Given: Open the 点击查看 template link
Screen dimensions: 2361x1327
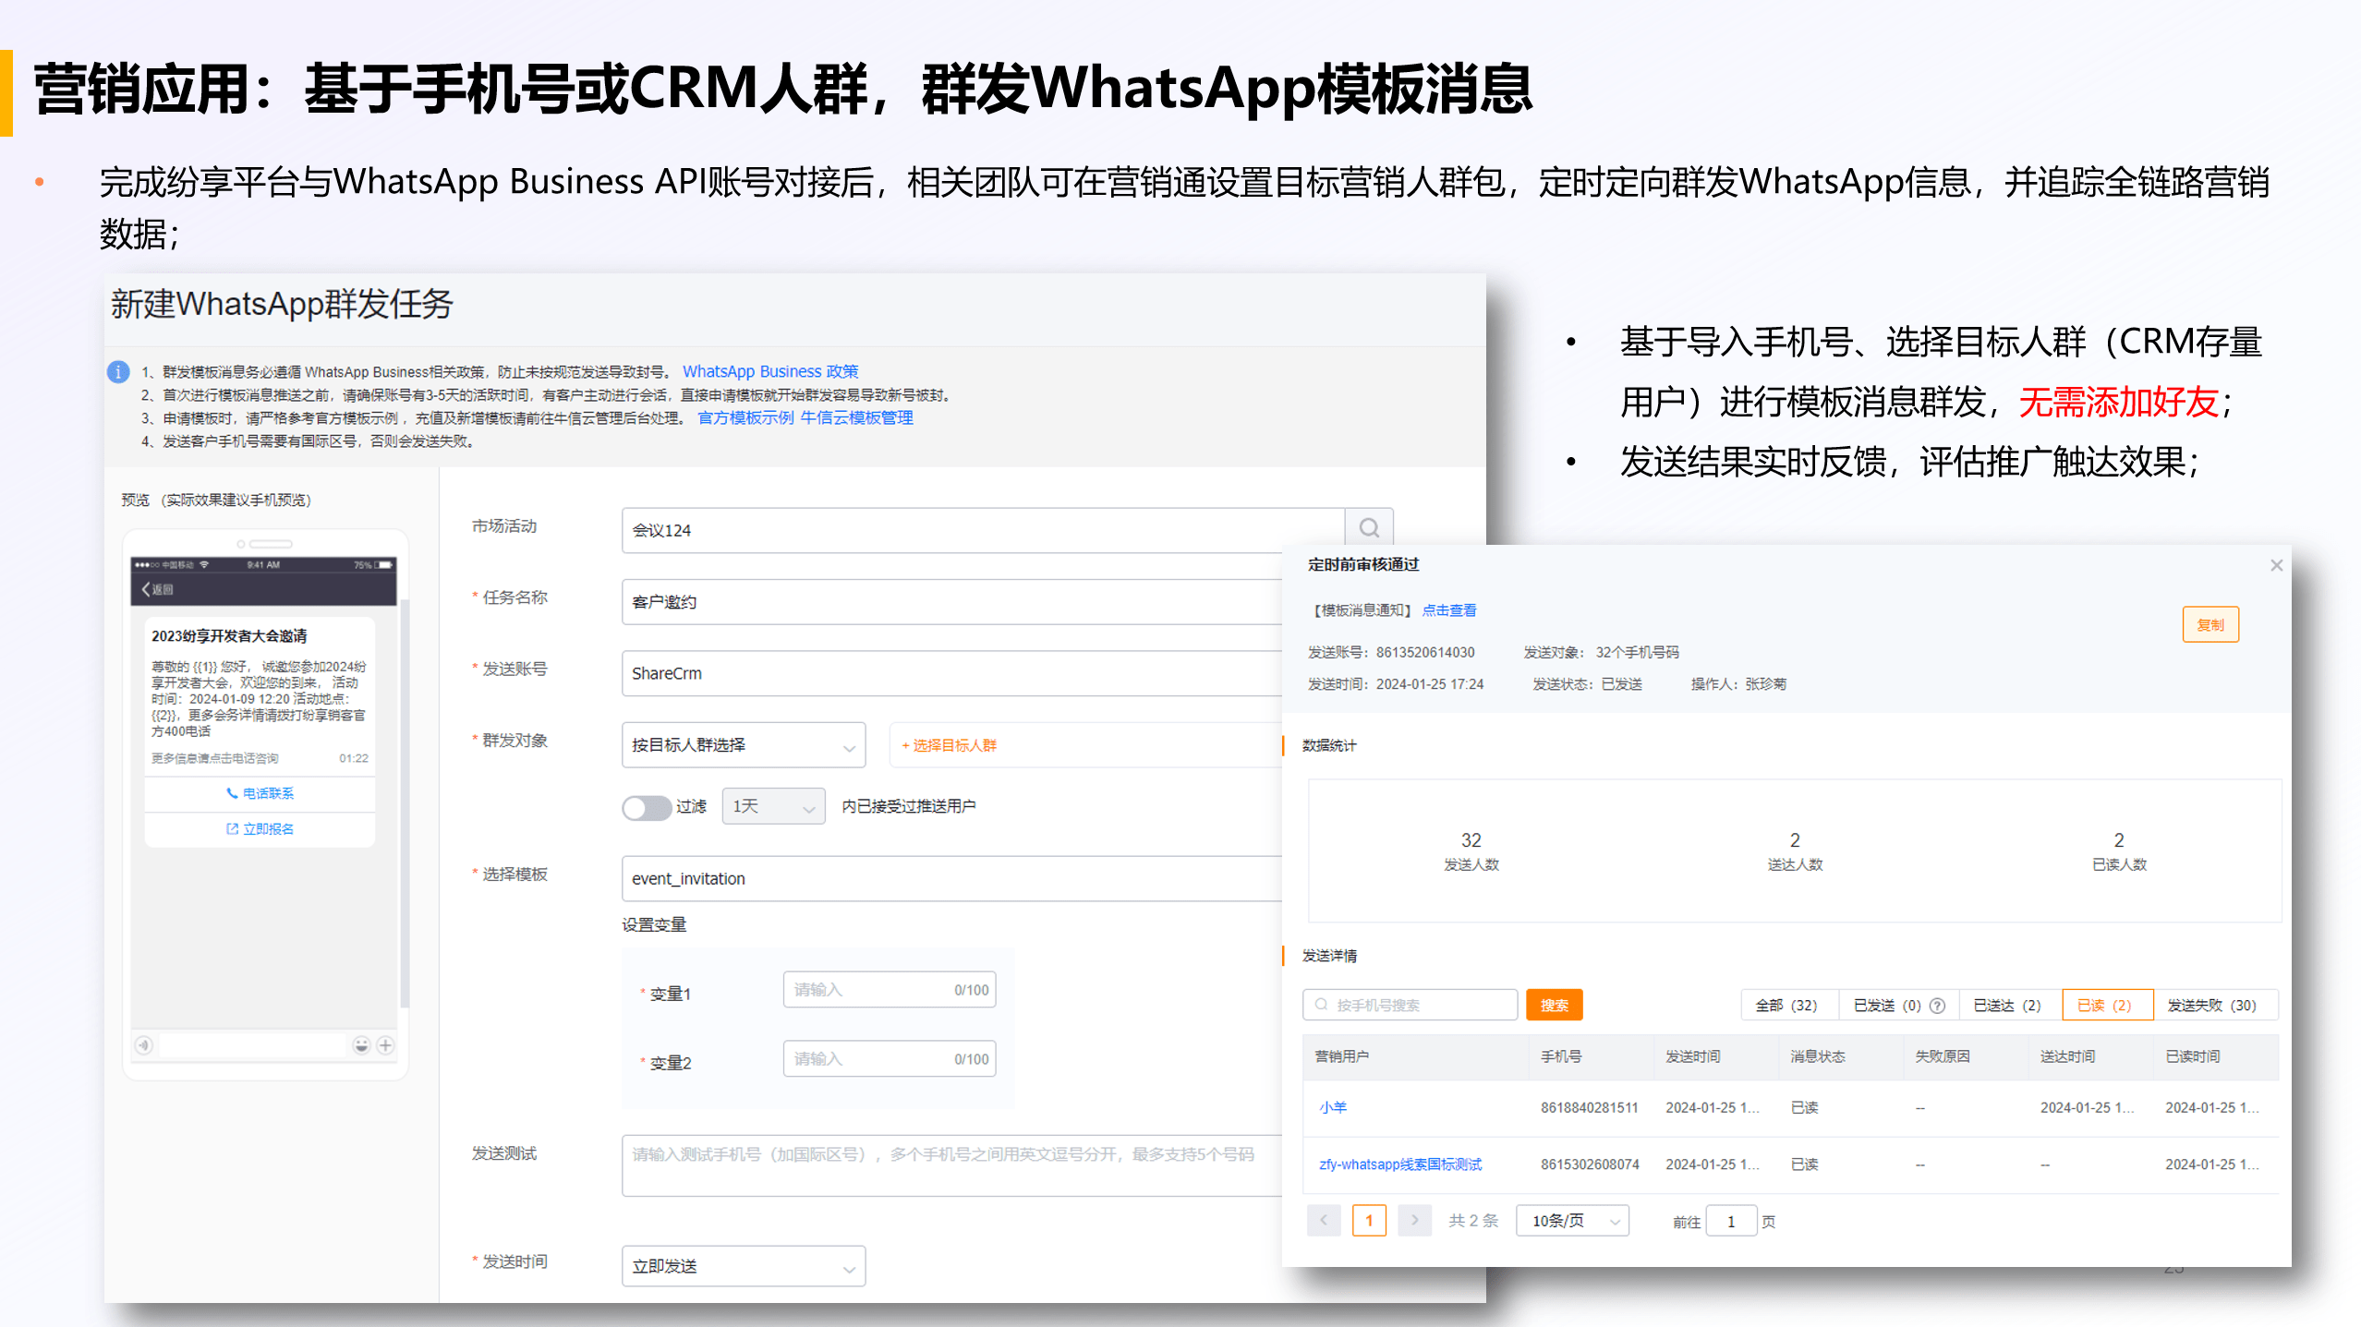Looking at the screenshot, I should tap(1449, 610).
